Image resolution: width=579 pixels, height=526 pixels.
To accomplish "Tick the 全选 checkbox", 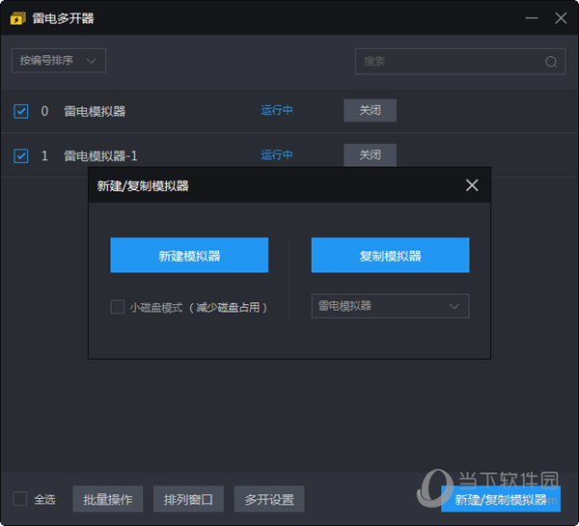I will (x=20, y=499).
